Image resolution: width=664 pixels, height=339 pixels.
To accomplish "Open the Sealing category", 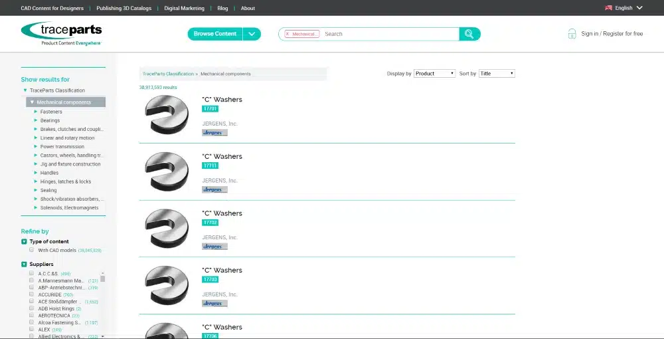I will pyautogui.click(x=48, y=190).
